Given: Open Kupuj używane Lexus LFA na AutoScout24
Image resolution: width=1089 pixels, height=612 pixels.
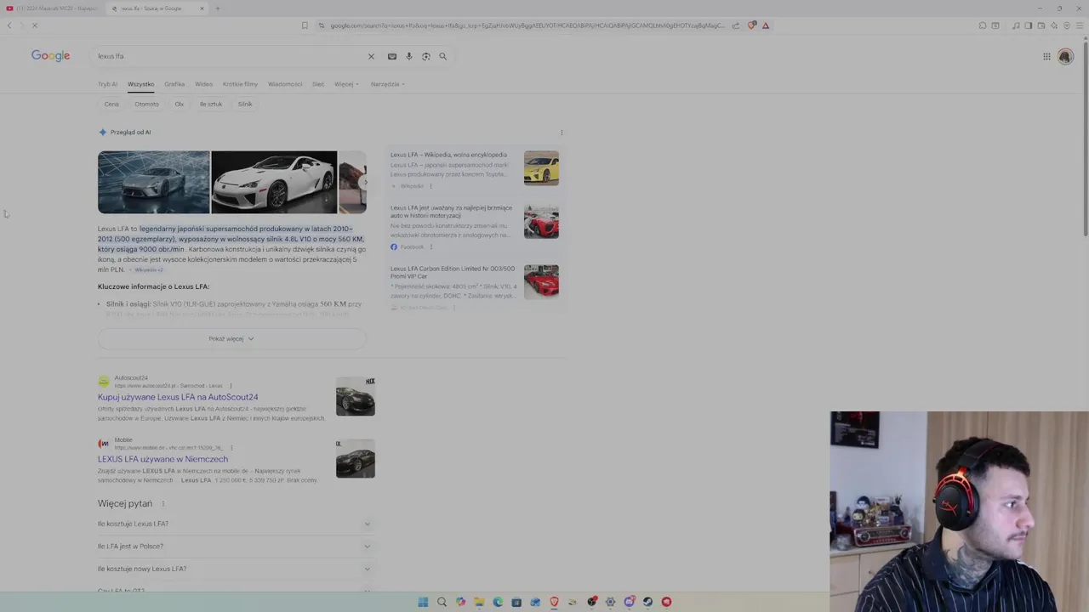Looking at the screenshot, I should 178,397.
